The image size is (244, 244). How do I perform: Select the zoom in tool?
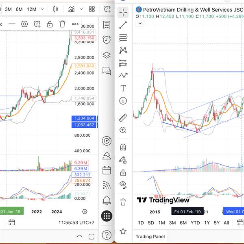click(123, 130)
